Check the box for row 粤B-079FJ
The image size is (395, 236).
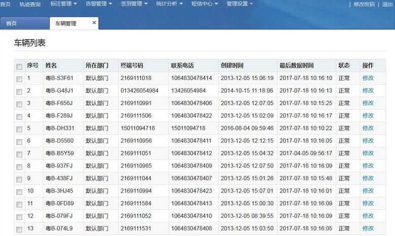19,217
